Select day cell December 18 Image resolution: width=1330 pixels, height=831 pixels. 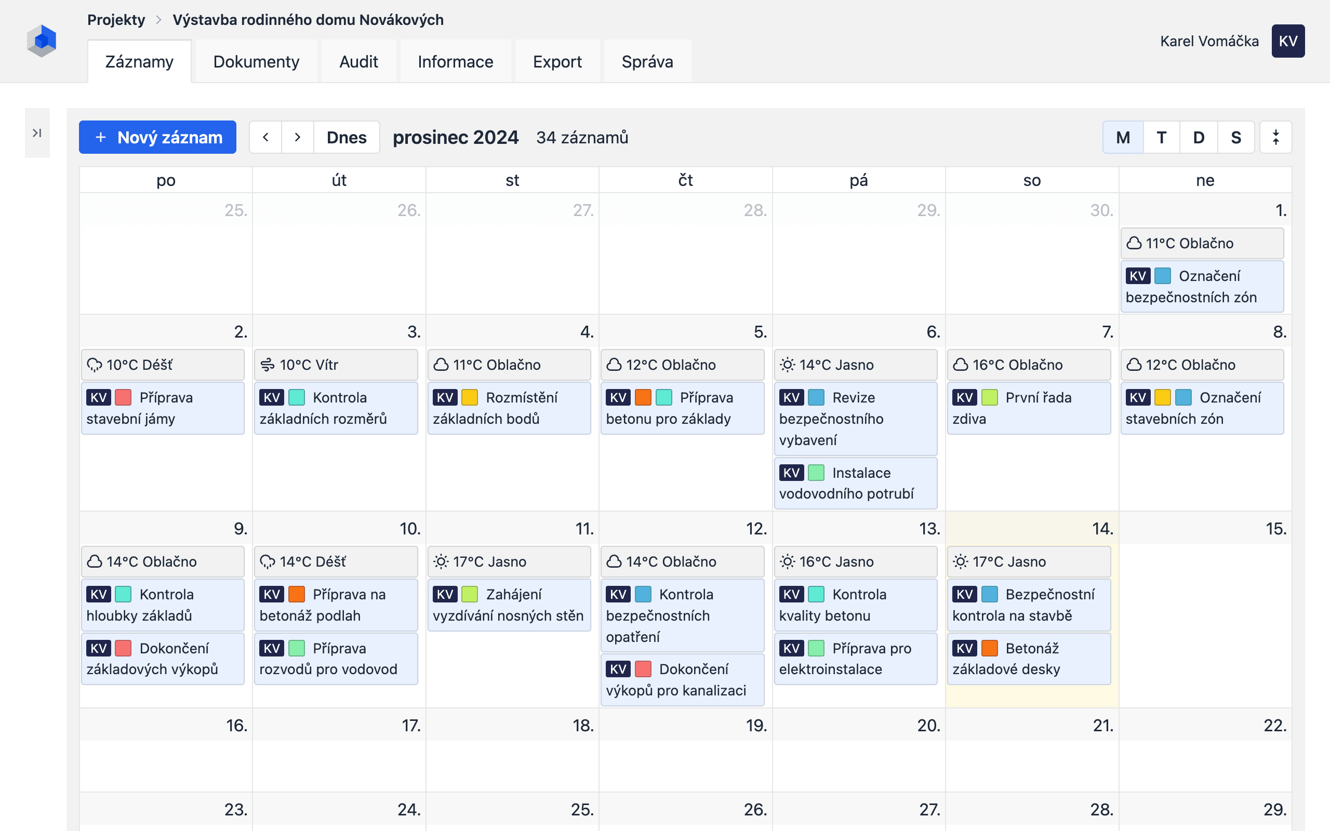(x=512, y=750)
